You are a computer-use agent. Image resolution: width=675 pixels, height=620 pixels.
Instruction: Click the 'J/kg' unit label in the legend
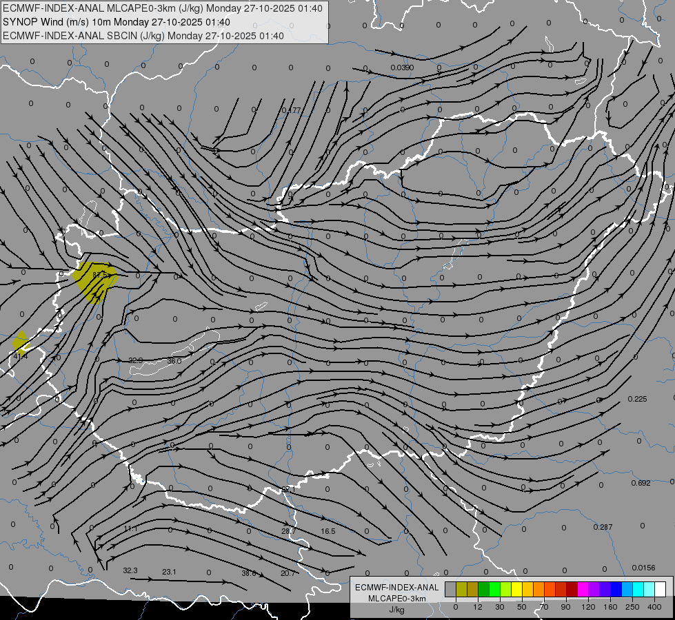point(396,610)
